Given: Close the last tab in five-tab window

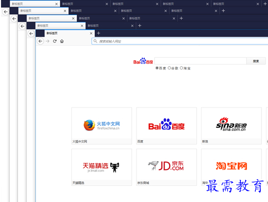Looking at the screenshot, I should click(258, 4).
